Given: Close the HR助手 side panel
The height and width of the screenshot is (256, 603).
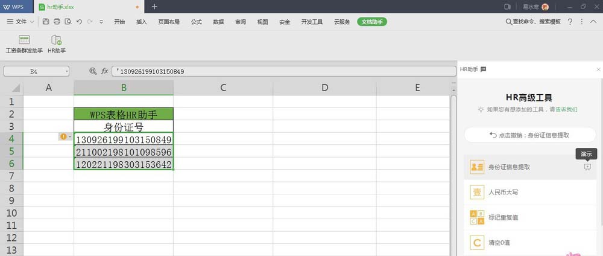Looking at the screenshot, I should click(598, 69).
